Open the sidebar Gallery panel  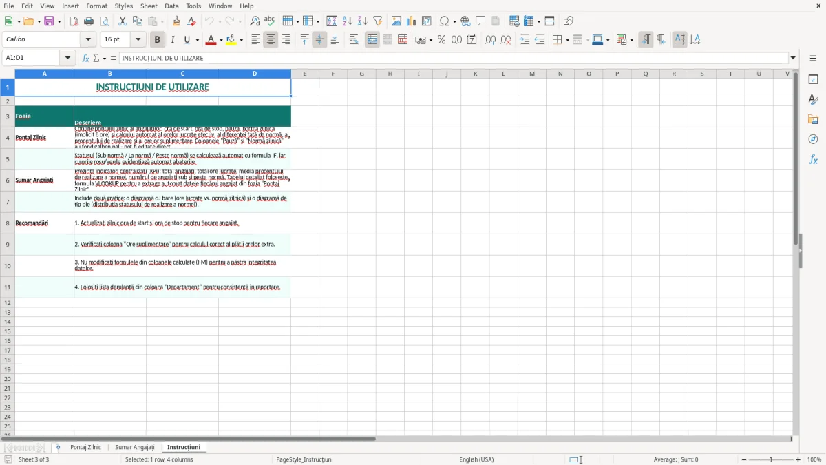[814, 120]
